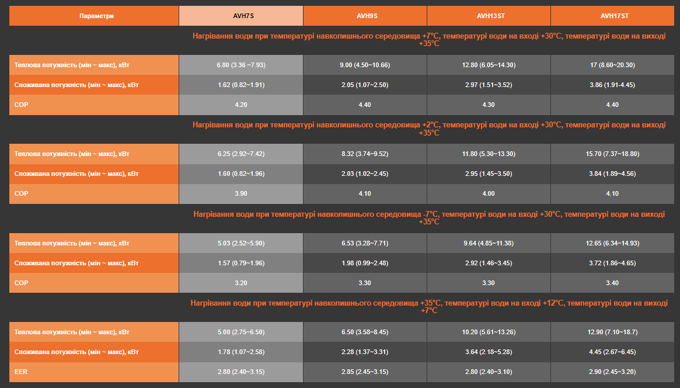Screen dimensions: 680x388
Task: Select the EER value 2.90 (2.45~3.20)
Action: [613, 372]
